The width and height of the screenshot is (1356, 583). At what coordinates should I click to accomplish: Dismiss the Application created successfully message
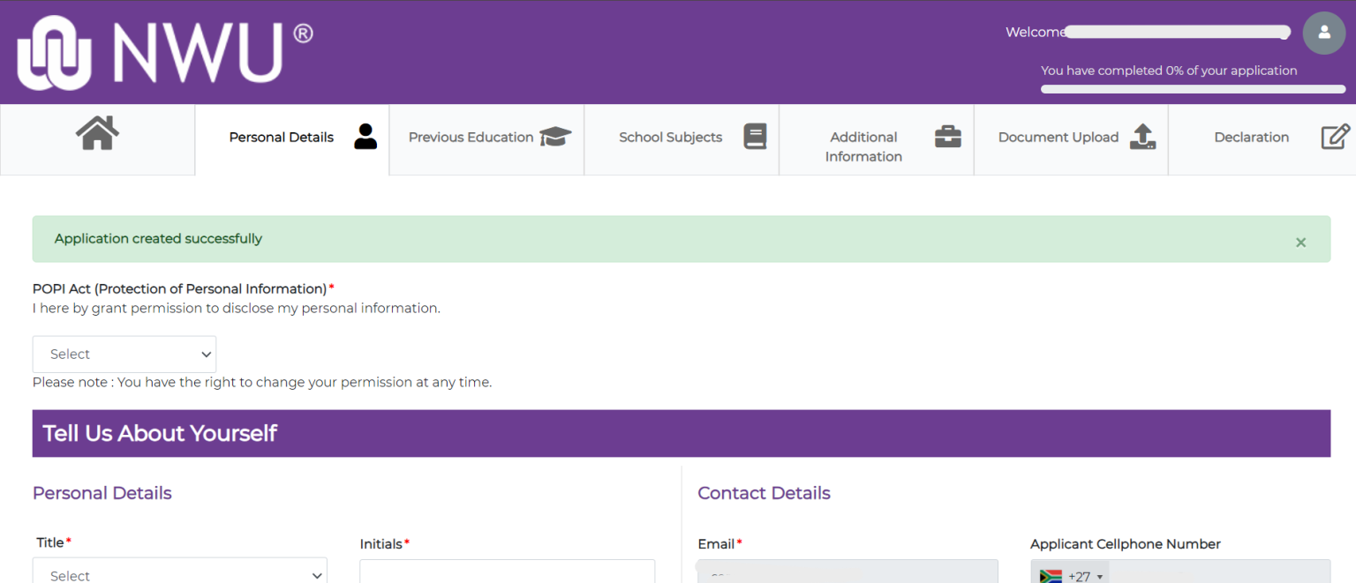[x=1300, y=241]
